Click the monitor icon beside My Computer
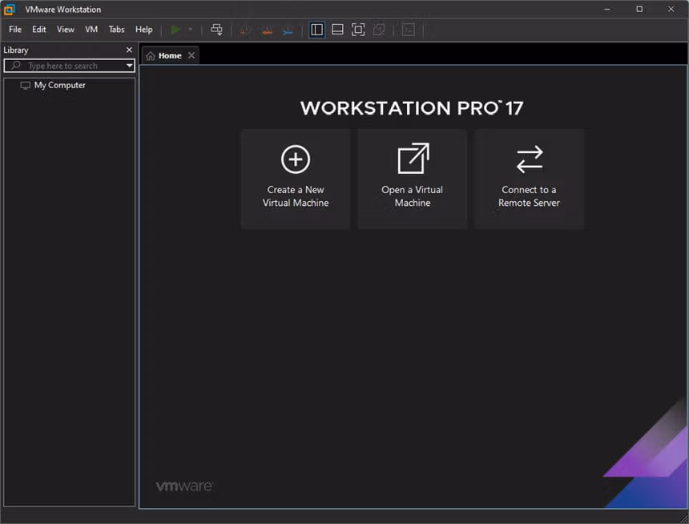The image size is (689, 524). pyautogui.click(x=26, y=85)
